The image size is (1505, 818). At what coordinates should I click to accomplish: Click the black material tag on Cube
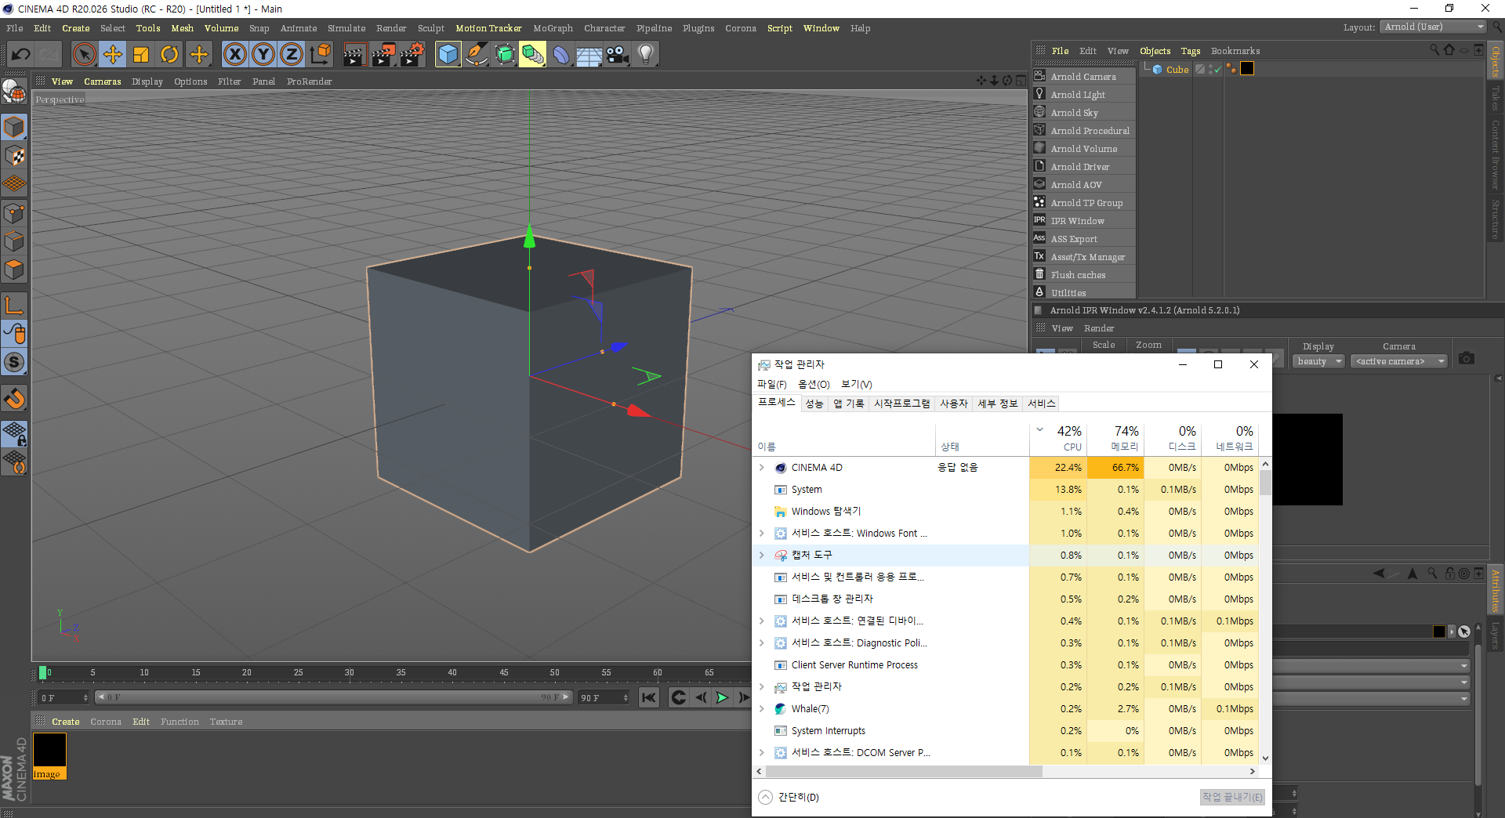pos(1247,69)
